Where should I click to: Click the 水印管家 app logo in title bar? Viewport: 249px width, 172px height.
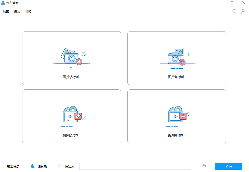pyautogui.click(x=3, y=3)
